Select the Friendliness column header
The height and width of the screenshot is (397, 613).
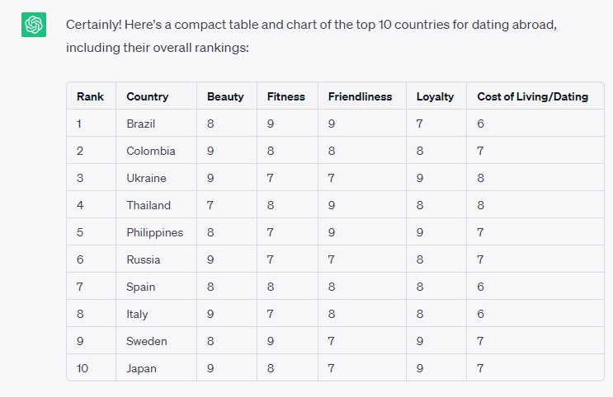(x=360, y=96)
